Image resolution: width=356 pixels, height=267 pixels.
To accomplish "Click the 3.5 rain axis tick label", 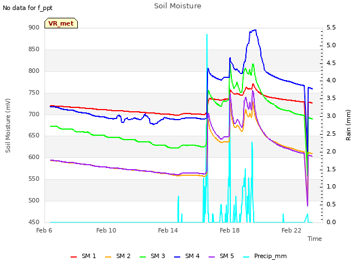I will click(x=331, y=98).
